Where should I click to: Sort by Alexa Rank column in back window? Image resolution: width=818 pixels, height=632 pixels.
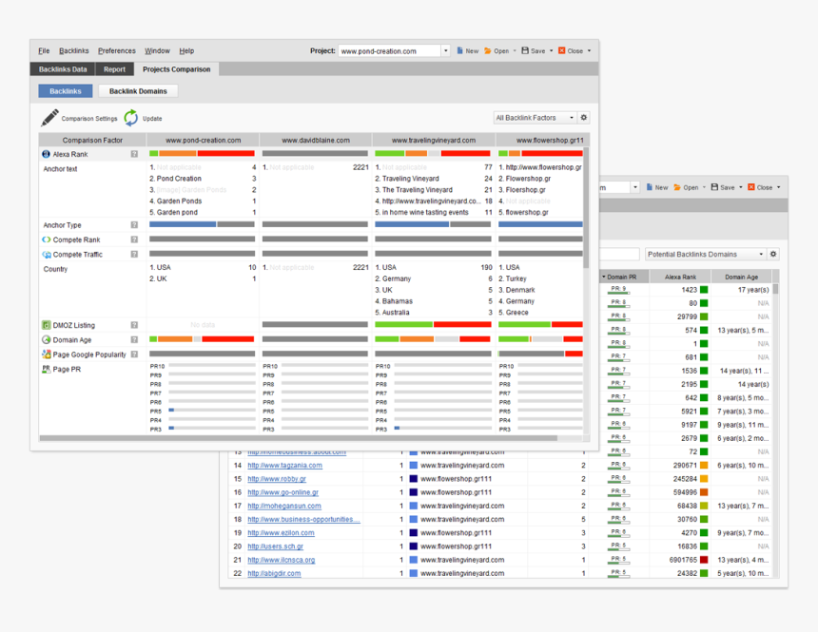click(x=680, y=277)
